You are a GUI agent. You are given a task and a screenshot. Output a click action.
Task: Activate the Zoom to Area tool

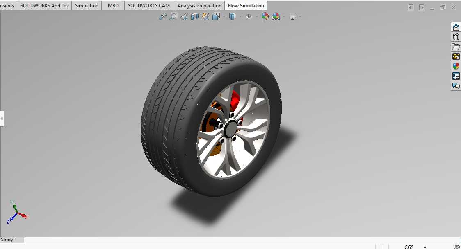click(x=173, y=16)
